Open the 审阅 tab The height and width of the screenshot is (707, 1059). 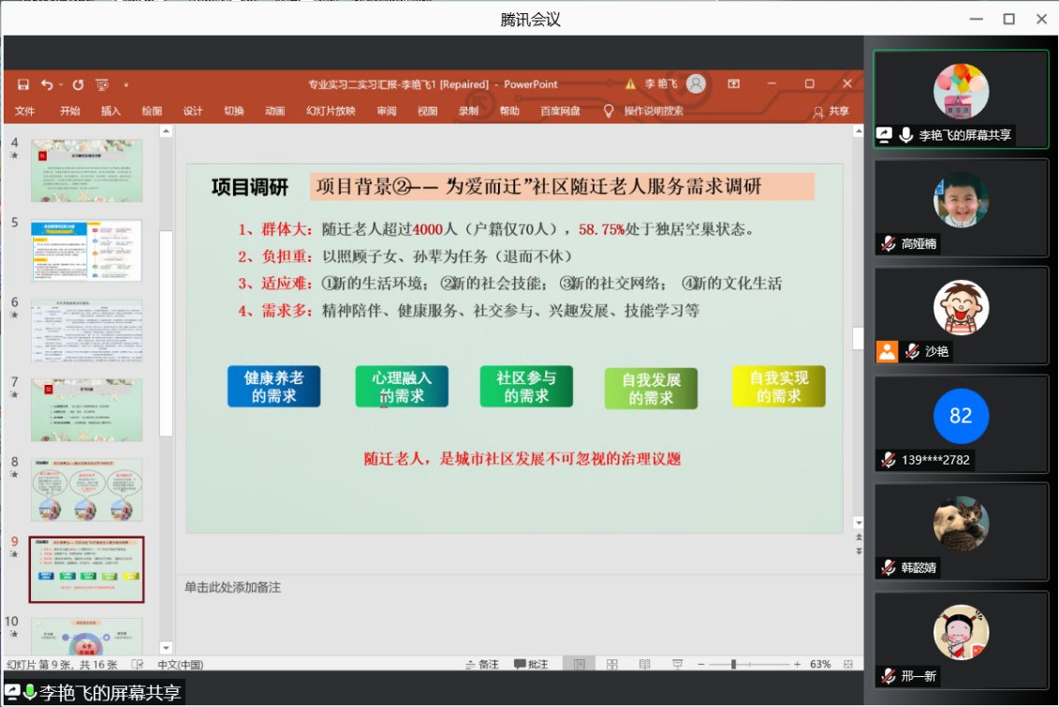[387, 110]
